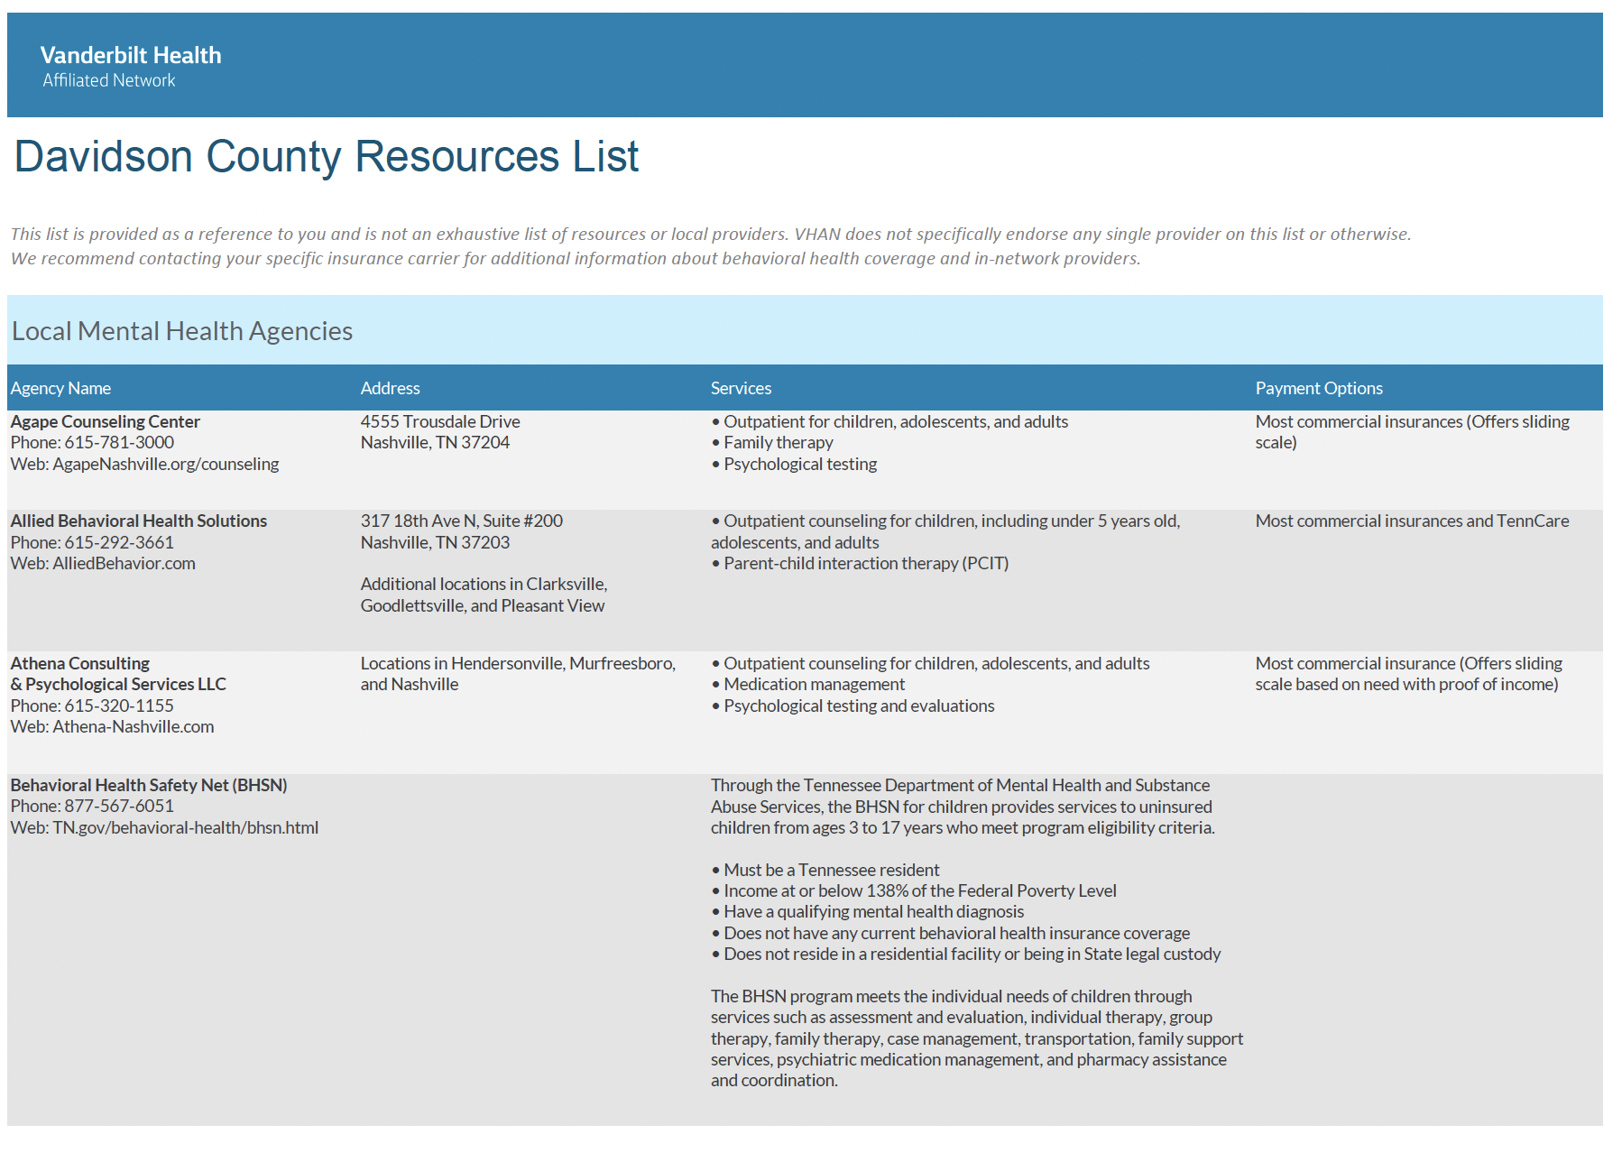Click Psychological testing and evaluations bullet
This screenshot has height=1153, width=1622.
(852, 706)
